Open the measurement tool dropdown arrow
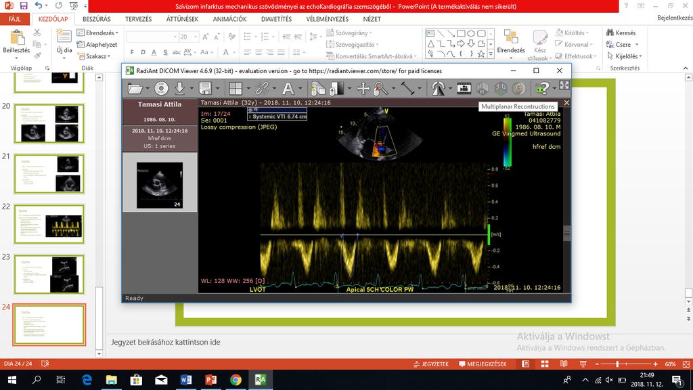The height and width of the screenshot is (390, 693). pos(420,89)
